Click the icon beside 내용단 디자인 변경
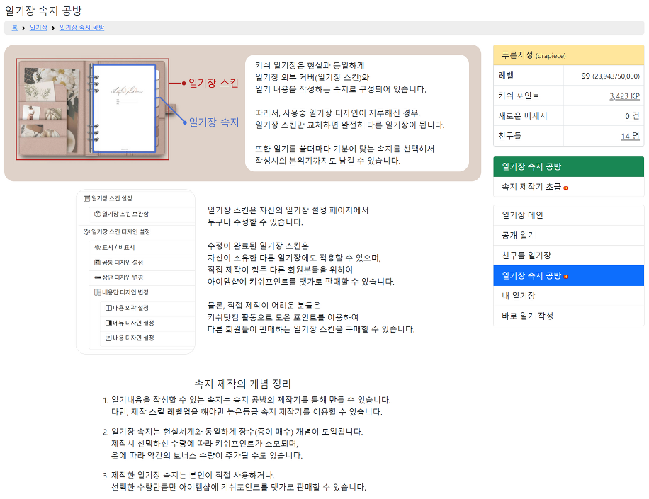This screenshot has width=649, height=499. click(x=98, y=292)
